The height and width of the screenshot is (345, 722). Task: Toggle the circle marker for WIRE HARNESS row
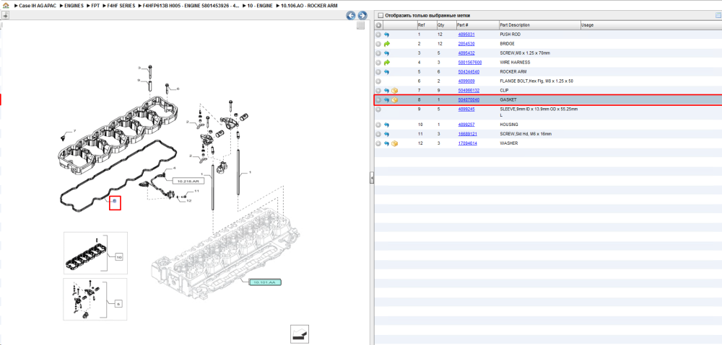click(378, 63)
